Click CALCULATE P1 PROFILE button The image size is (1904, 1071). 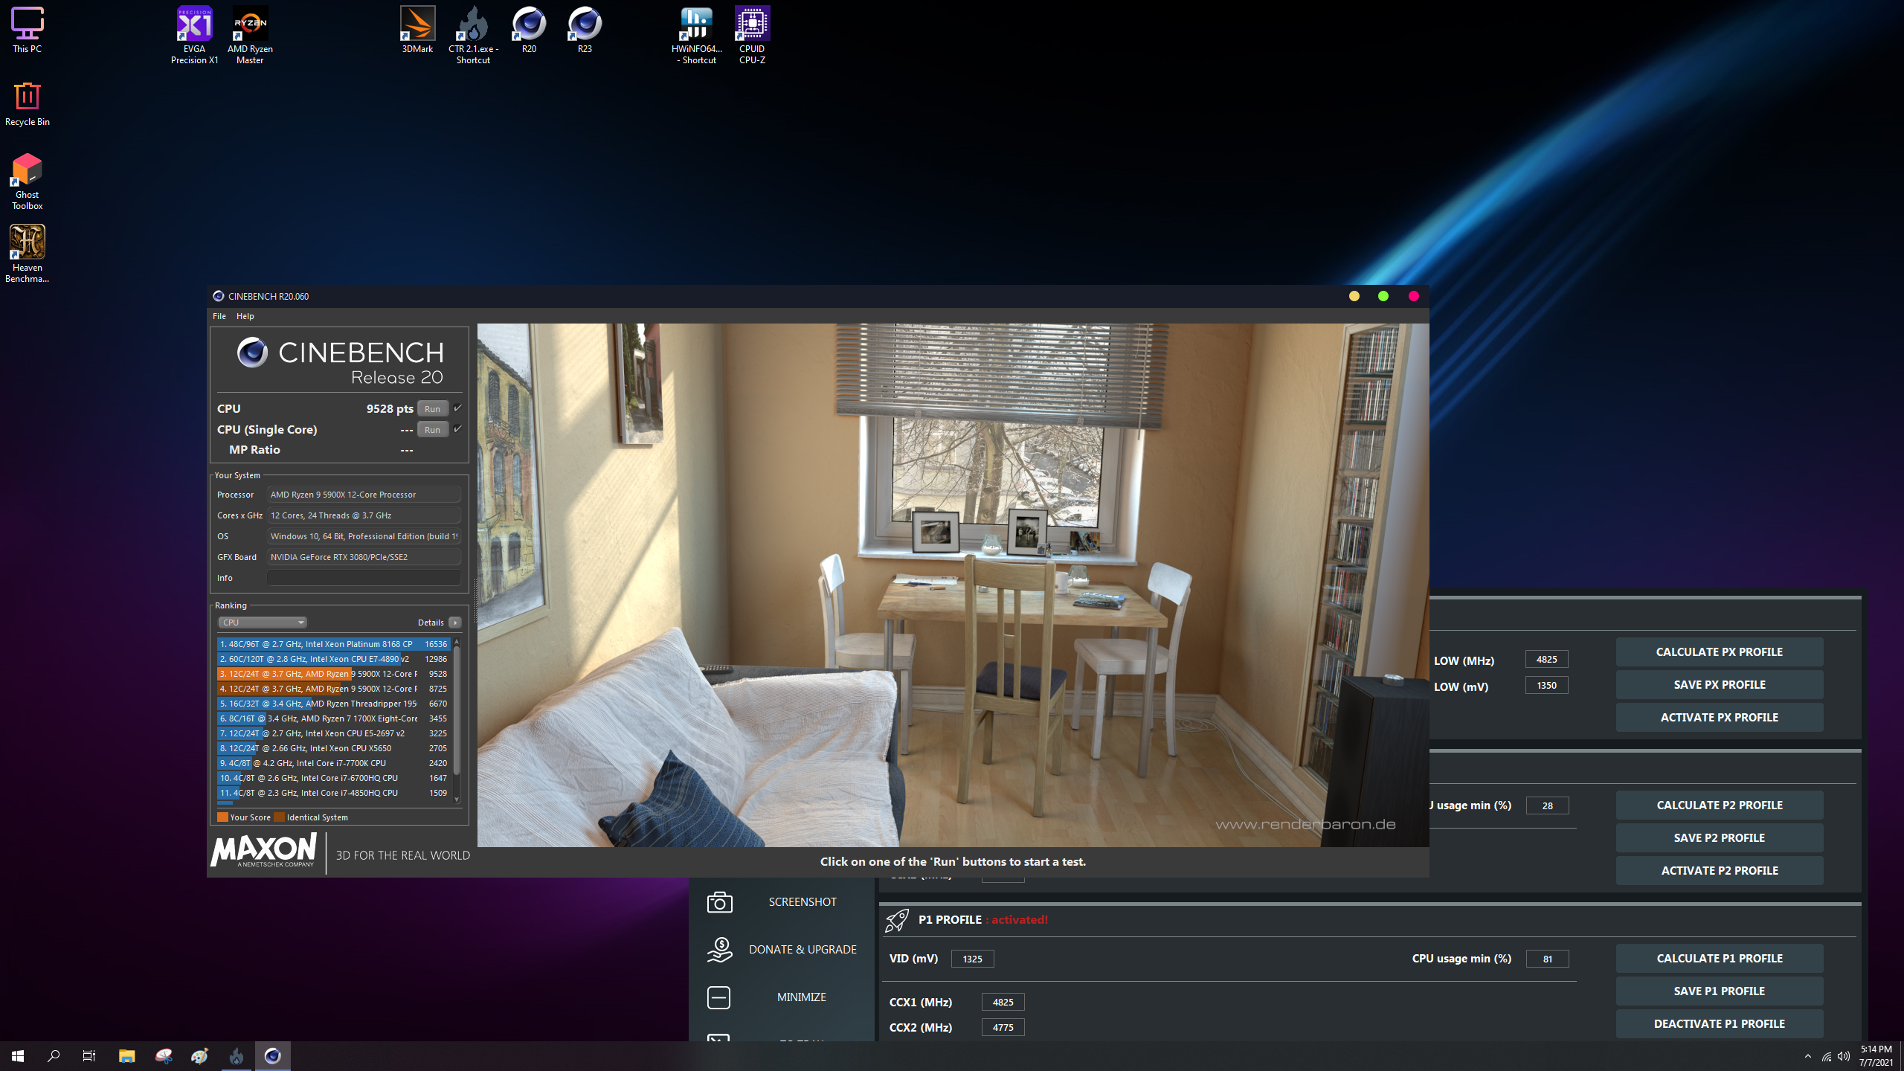click(1720, 959)
